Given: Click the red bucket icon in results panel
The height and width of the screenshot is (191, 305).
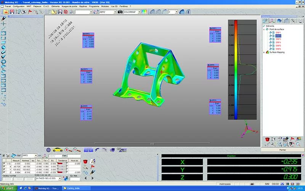Looking at the screenshot, I should coord(85,162).
